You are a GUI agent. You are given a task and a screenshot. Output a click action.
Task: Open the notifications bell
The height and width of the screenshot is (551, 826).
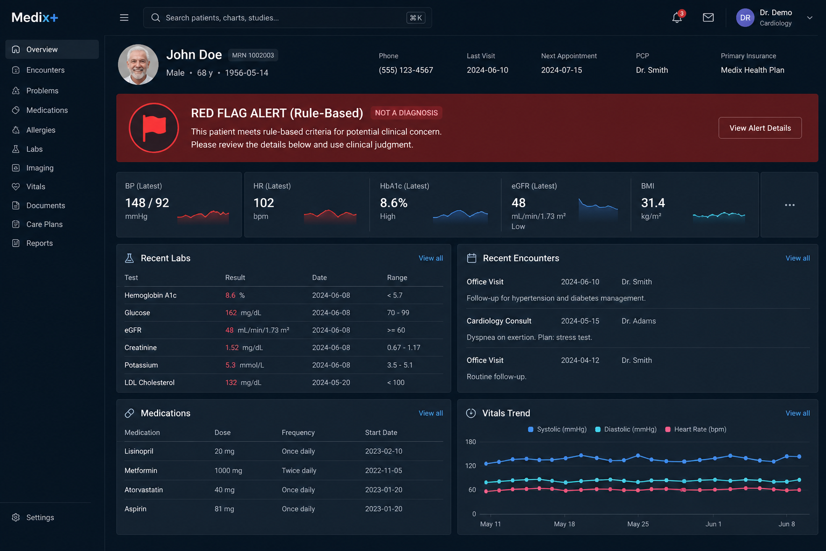click(x=677, y=18)
